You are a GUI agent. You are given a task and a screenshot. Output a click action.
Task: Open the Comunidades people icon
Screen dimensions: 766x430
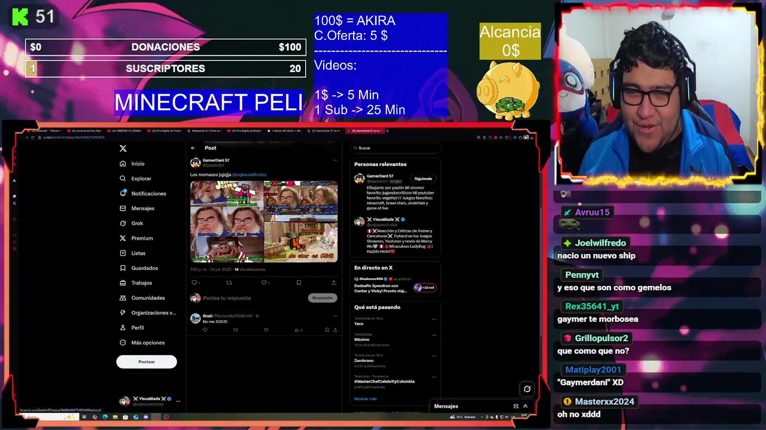(123, 298)
